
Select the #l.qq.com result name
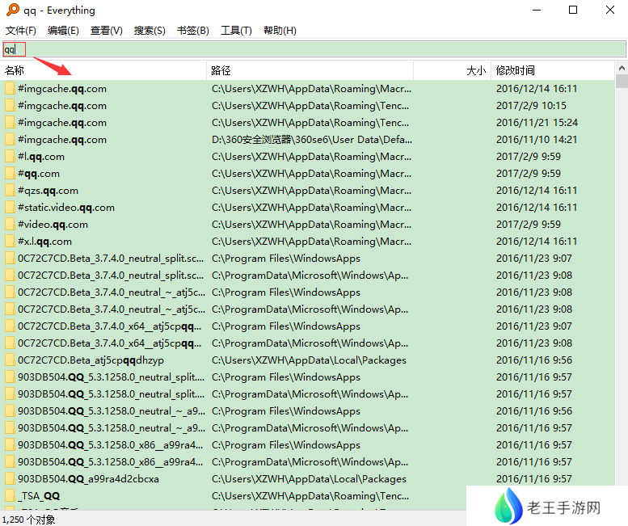tap(41, 157)
